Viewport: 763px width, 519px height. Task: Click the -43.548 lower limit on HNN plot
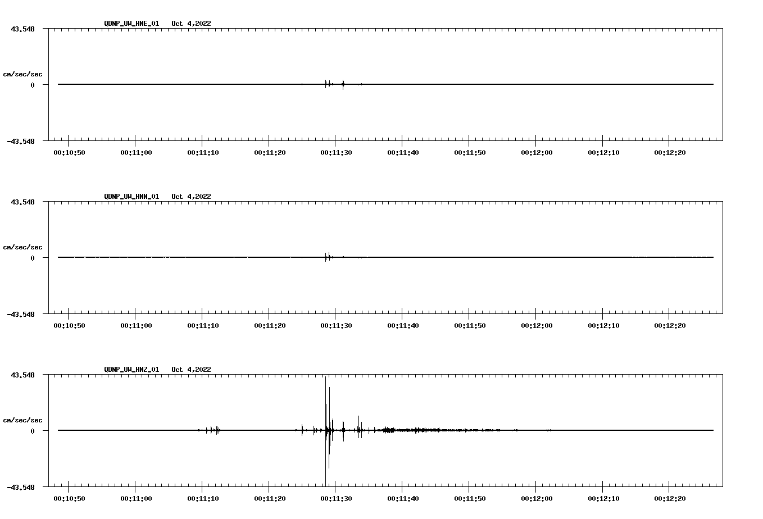[21, 315]
